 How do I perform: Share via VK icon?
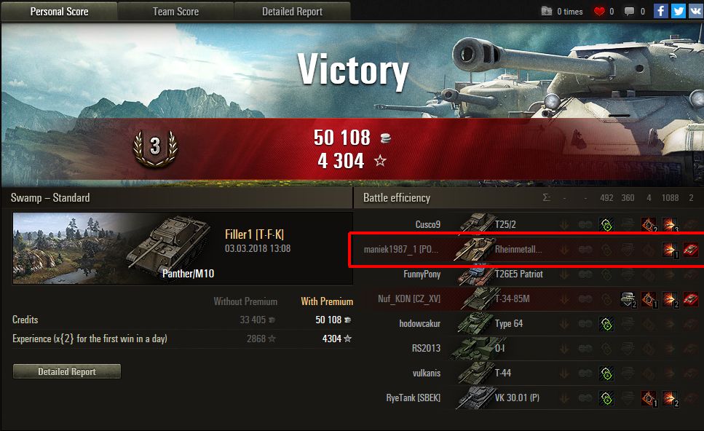point(696,11)
